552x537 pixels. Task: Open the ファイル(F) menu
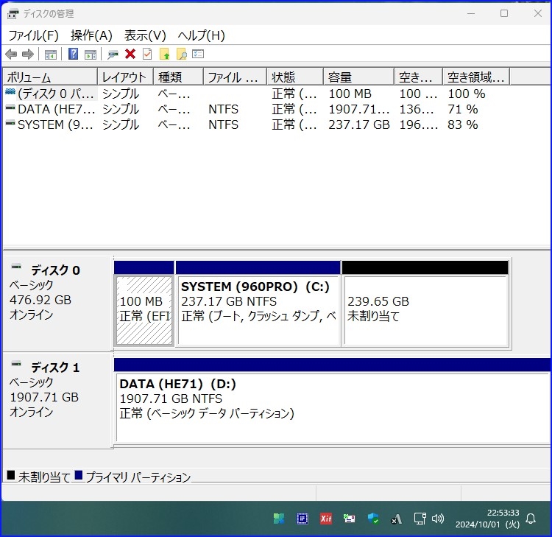point(33,35)
